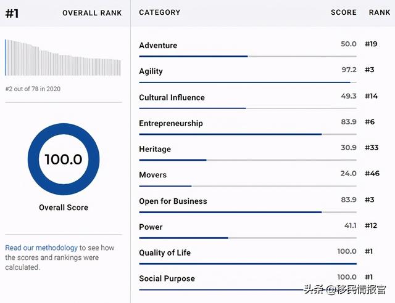Open the Read our methodology link
The width and height of the screenshot is (395, 303).
coord(41,248)
